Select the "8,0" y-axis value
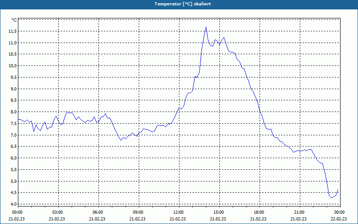358x224 pixels. (13, 112)
